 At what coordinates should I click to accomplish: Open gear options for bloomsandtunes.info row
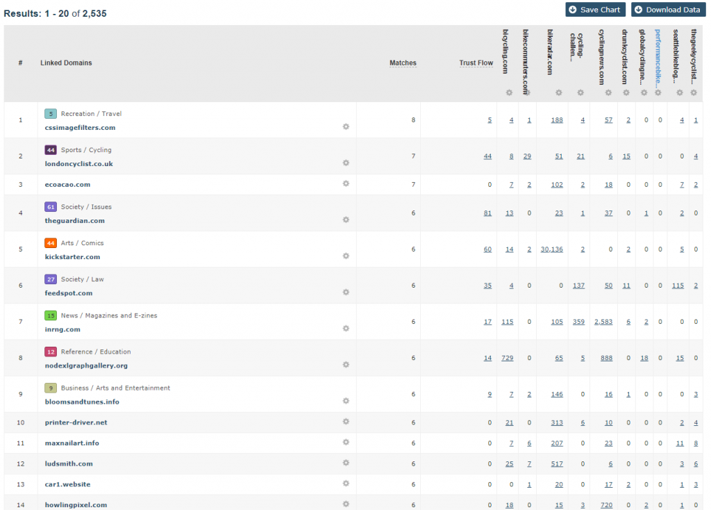(346, 401)
